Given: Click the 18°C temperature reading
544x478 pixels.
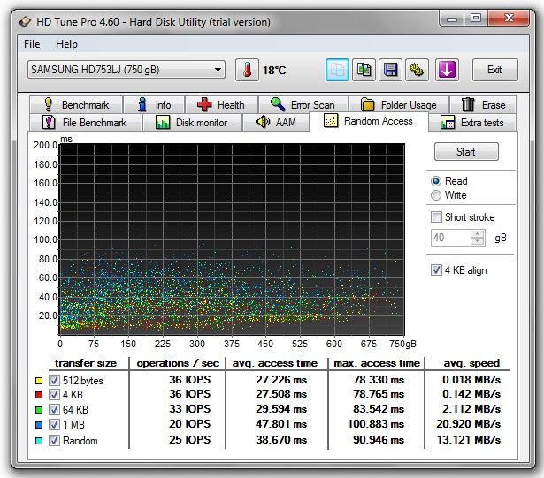Looking at the screenshot, I should [274, 71].
